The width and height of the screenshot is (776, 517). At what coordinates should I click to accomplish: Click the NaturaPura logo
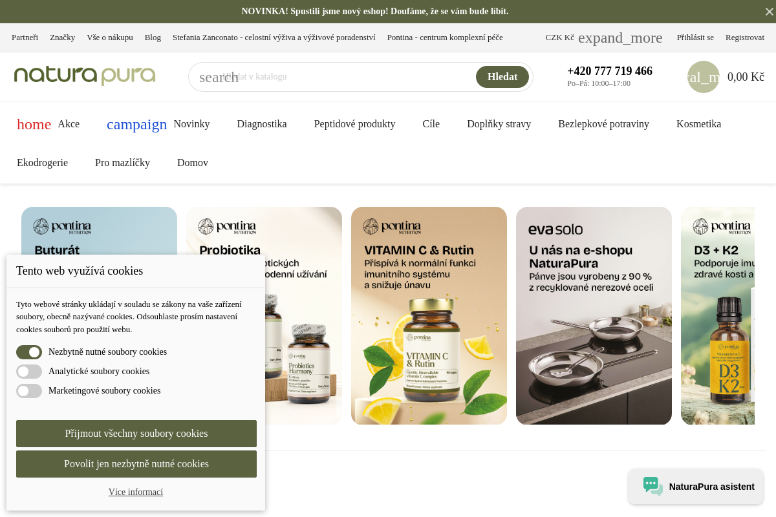coord(85,76)
